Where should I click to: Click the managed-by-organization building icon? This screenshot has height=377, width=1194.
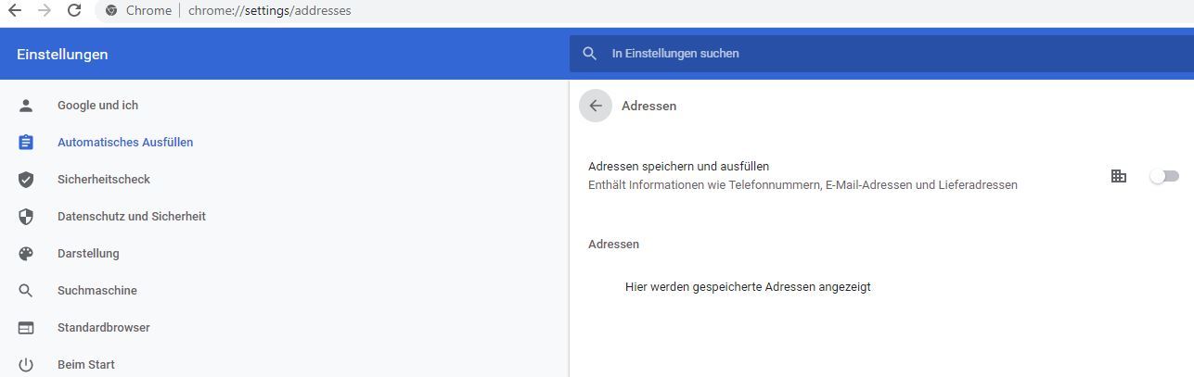pyautogui.click(x=1119, y=176)
